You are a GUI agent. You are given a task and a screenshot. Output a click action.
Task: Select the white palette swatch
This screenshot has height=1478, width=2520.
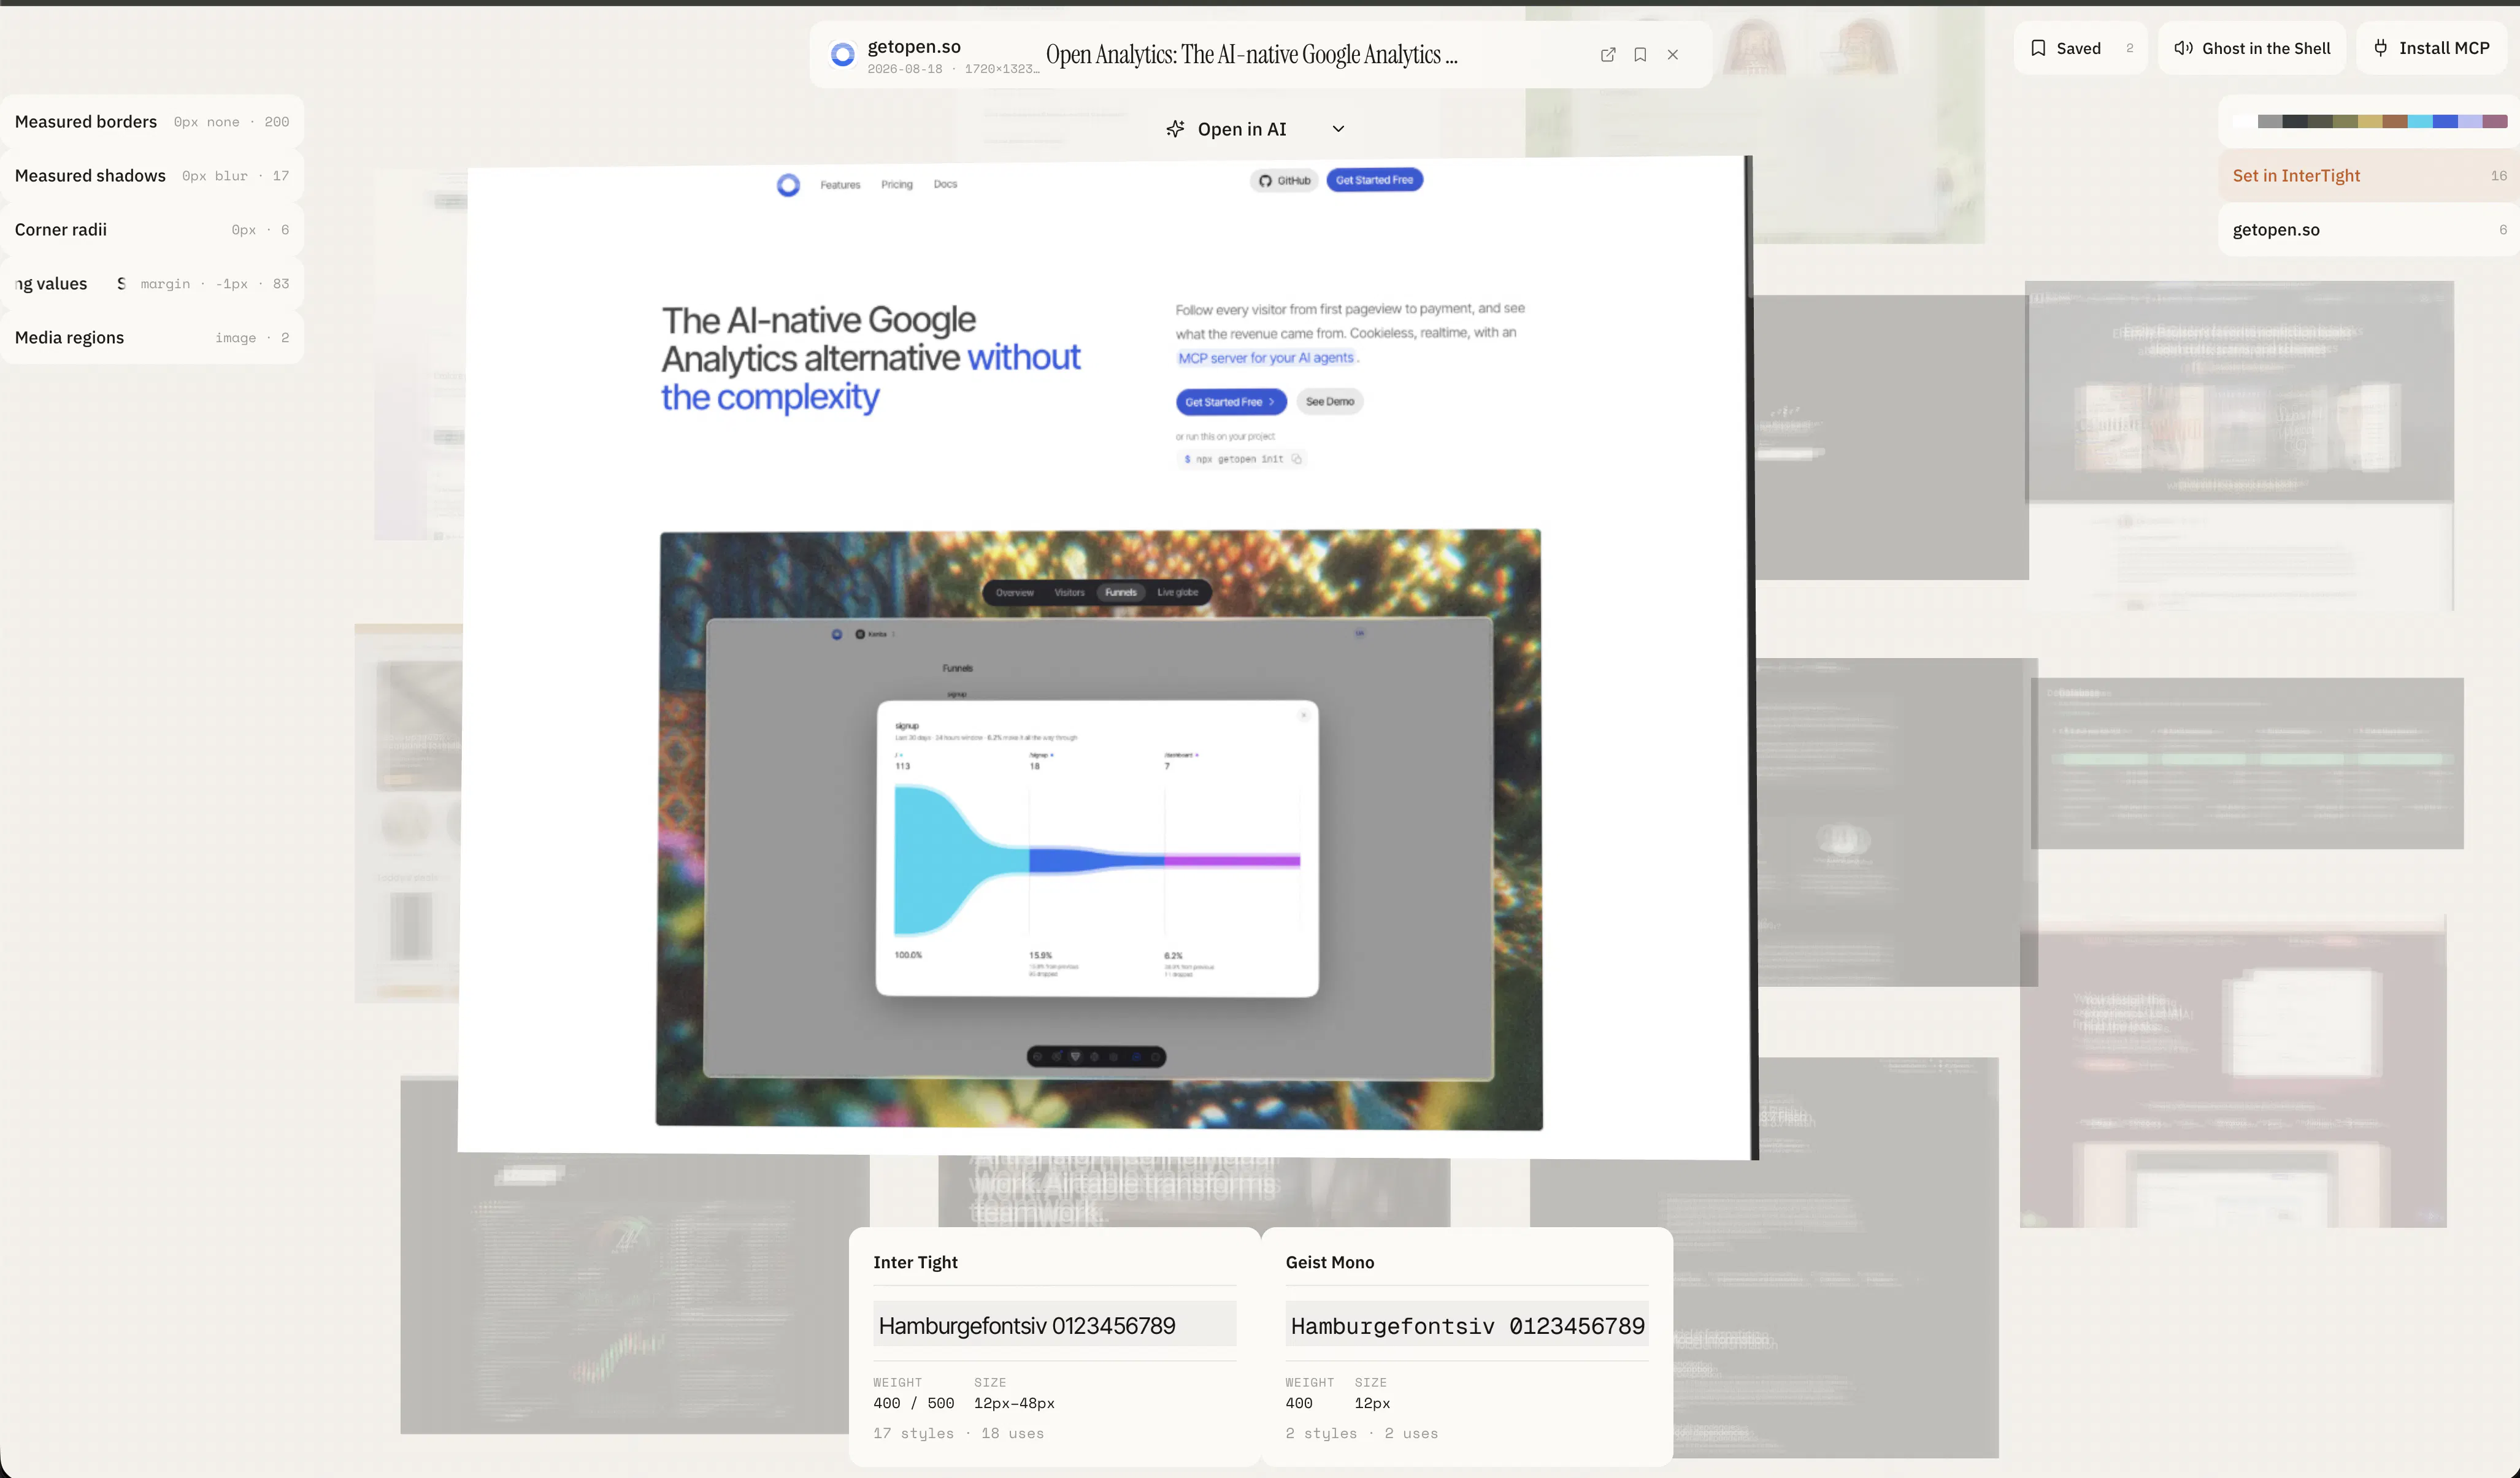(2245, 122)
